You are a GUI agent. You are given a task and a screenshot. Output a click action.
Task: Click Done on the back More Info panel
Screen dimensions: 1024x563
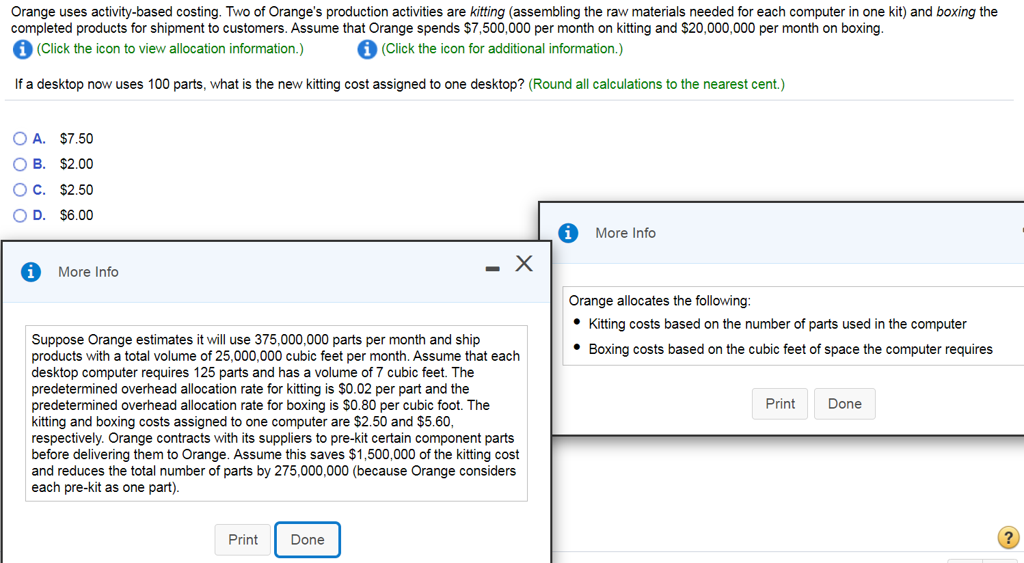click(844, 404)
